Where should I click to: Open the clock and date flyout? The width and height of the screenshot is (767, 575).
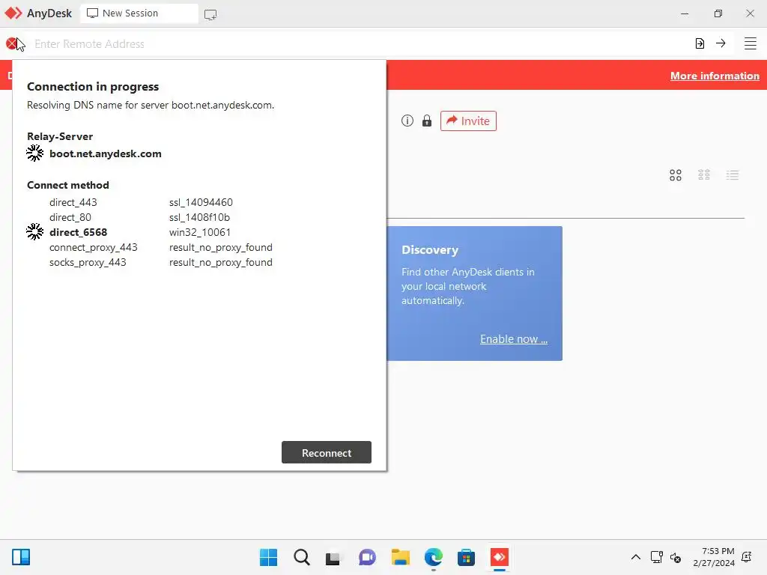714,557
